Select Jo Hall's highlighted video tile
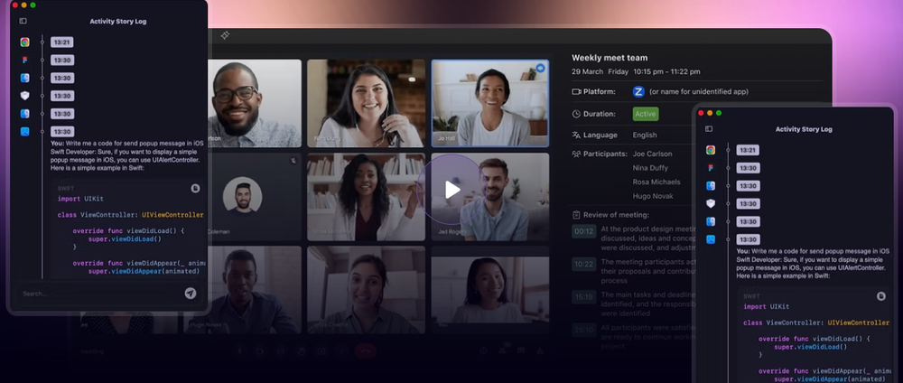Screen dimensions: 903x383 pos(490,103)
